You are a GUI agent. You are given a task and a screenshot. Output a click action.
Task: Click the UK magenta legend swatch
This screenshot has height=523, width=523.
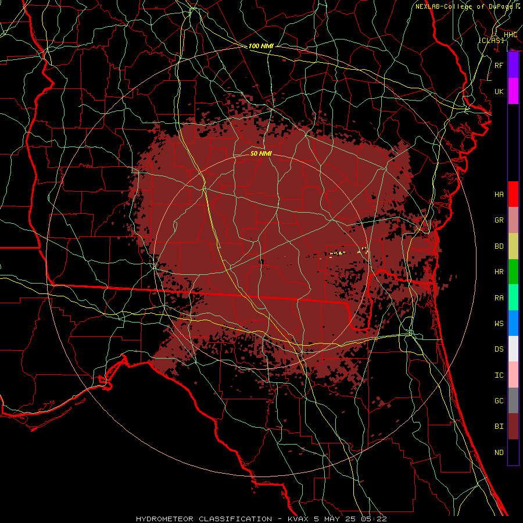(x=513, y=91)
